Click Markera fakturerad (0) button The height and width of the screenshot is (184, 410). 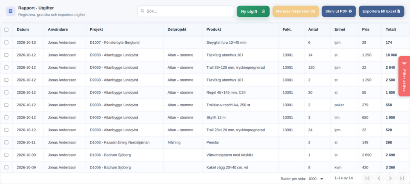[296, 11]
